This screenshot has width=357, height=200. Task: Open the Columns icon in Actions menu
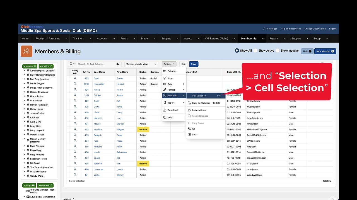(165, 71)
